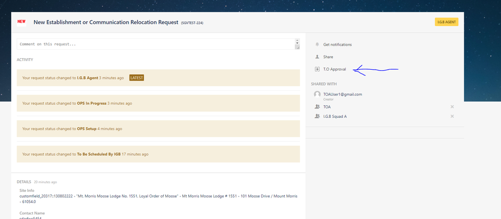This screenshot has width=501, height=219.
Task: Select the T.O Approval transition
Action: (334, 69)
